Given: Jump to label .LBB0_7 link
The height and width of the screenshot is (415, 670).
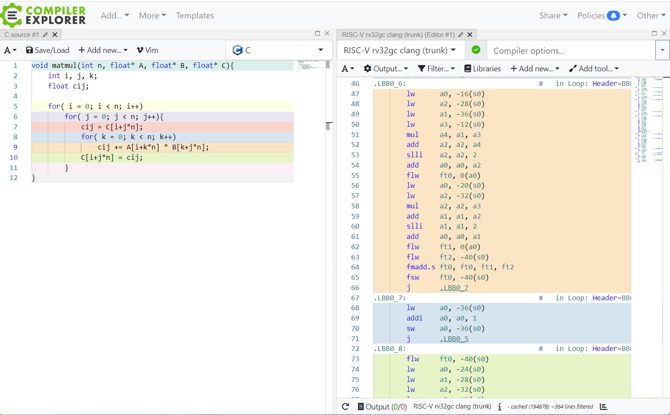Looking at the screenshot, I should (x=454, y=287).
